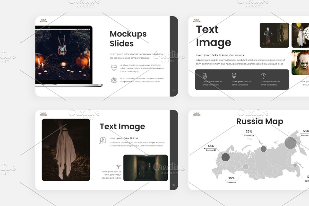Click the paragraph under the Mockups Slides title
The image size is (309, 206).
click(136, 56)
